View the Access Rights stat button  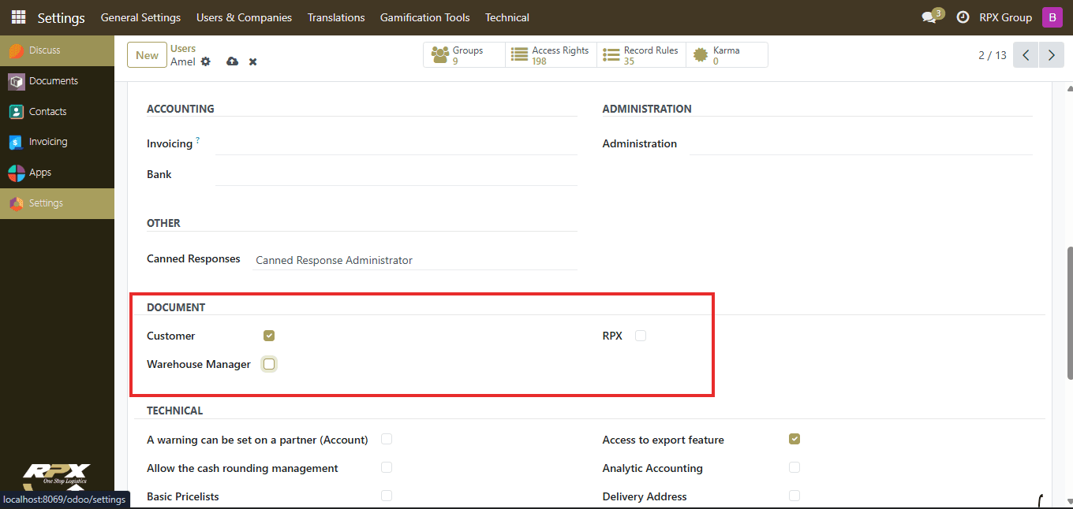551,55
